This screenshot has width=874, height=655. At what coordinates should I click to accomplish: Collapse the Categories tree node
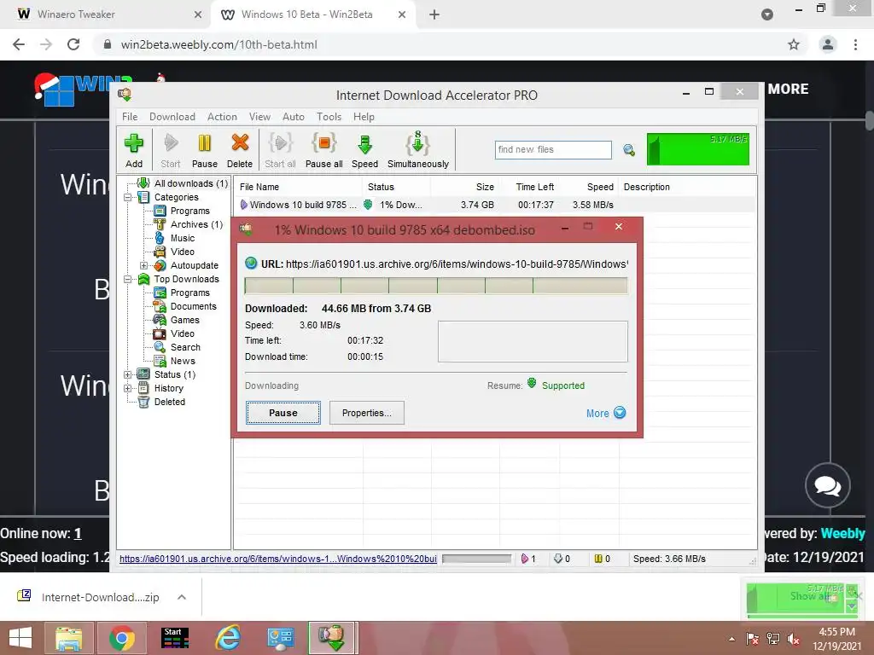click(128, 197)
